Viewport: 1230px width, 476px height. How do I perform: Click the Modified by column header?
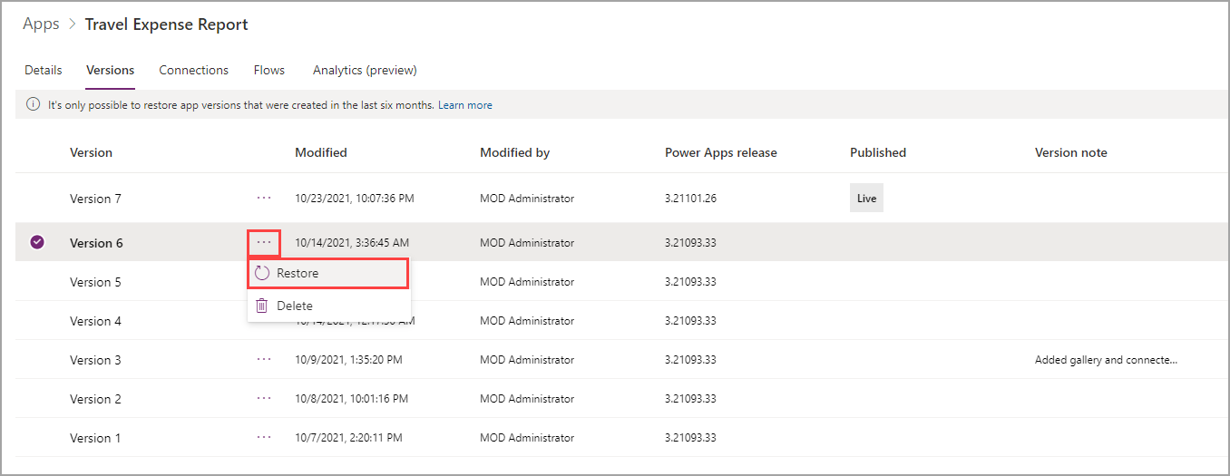(515, 152)
